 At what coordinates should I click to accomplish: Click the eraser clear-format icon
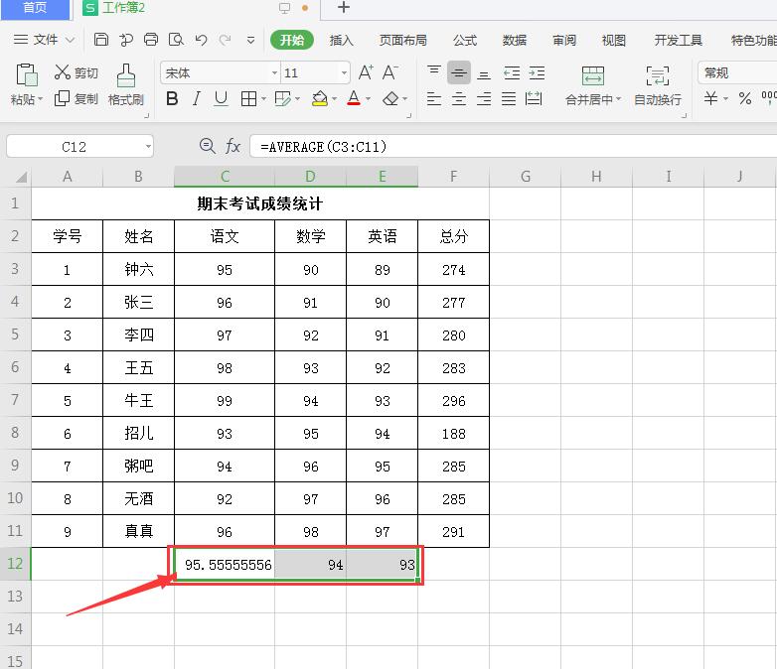coord(390,98)
